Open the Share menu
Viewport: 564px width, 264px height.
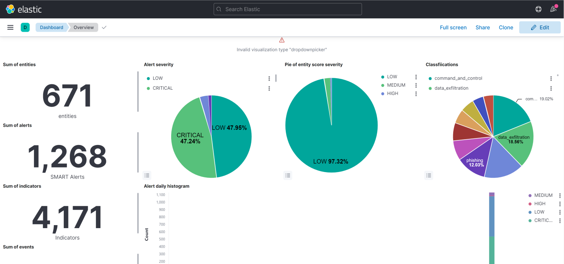point(483,27)
